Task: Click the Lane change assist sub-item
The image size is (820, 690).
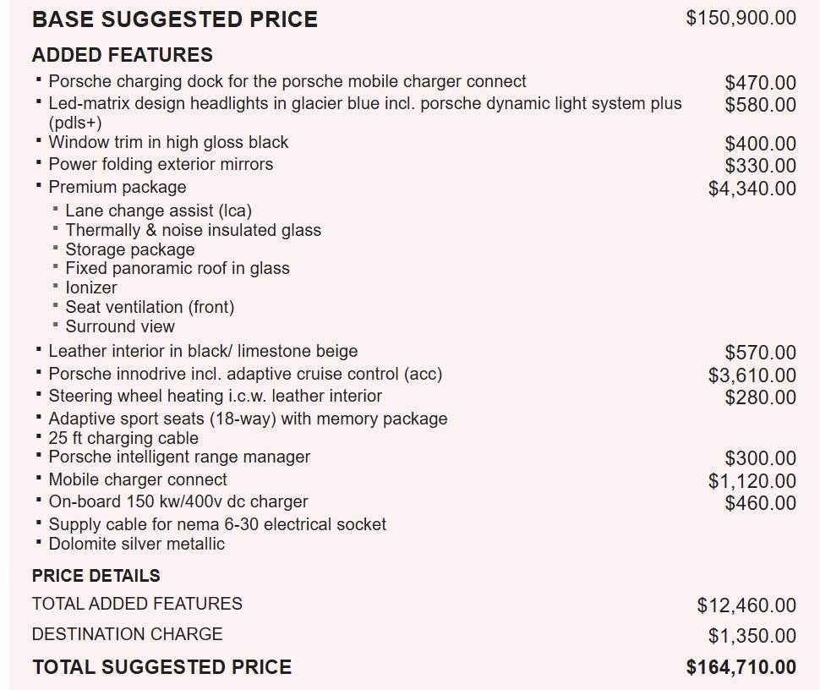Action: click(x=158, y=211)
